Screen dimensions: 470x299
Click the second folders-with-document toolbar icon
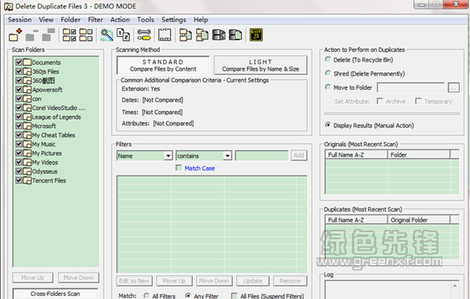pos(202,35)
